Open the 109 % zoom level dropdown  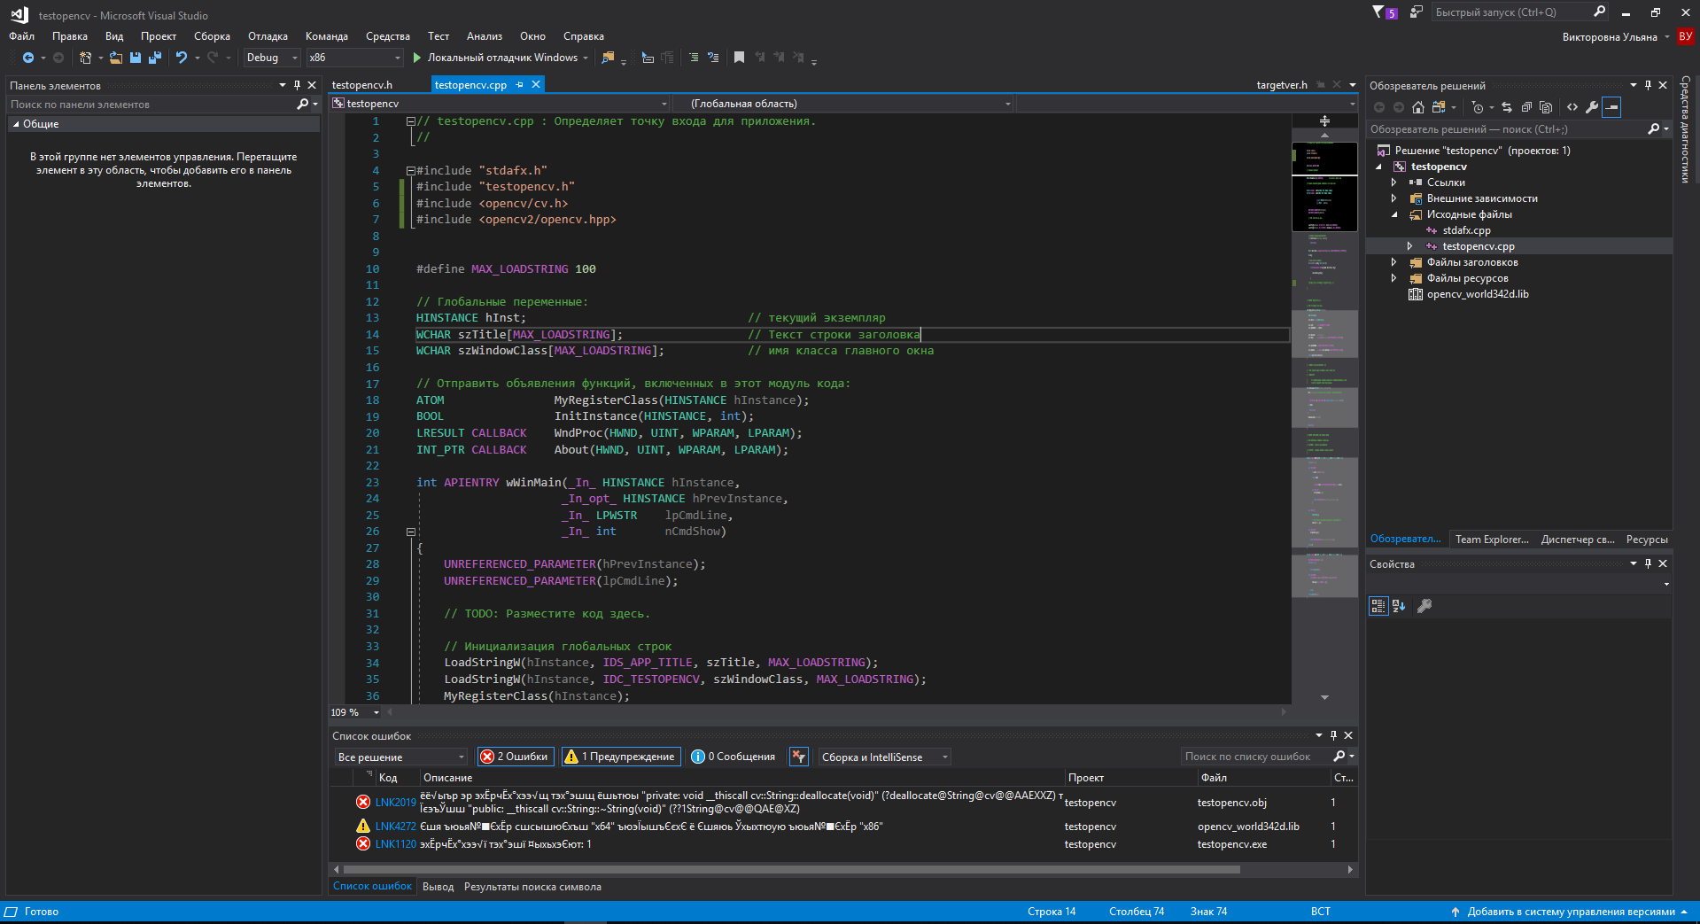point(376,712)
